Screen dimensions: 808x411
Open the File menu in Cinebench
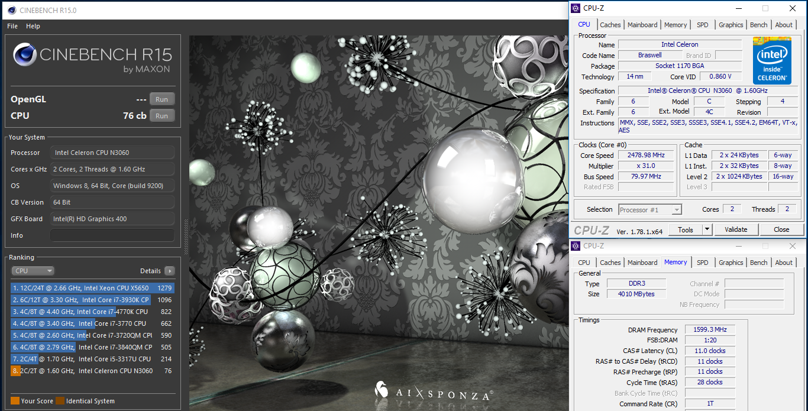click(12, 26)
